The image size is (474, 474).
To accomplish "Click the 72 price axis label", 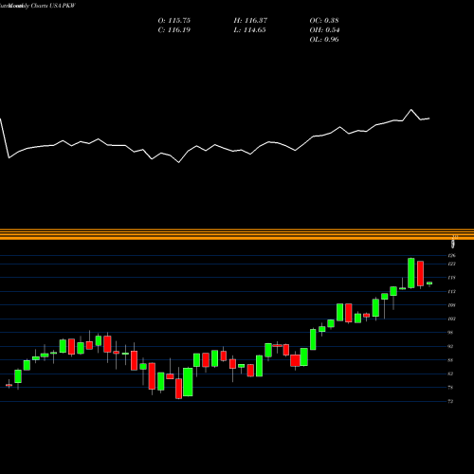I will (451, 401).
